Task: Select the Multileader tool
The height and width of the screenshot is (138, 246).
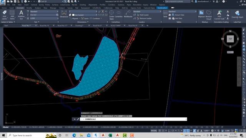Action: pyautogui.click(x=128, y=14)
